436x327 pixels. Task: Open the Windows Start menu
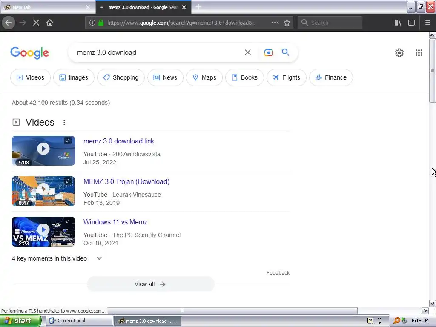click(20, 321)
